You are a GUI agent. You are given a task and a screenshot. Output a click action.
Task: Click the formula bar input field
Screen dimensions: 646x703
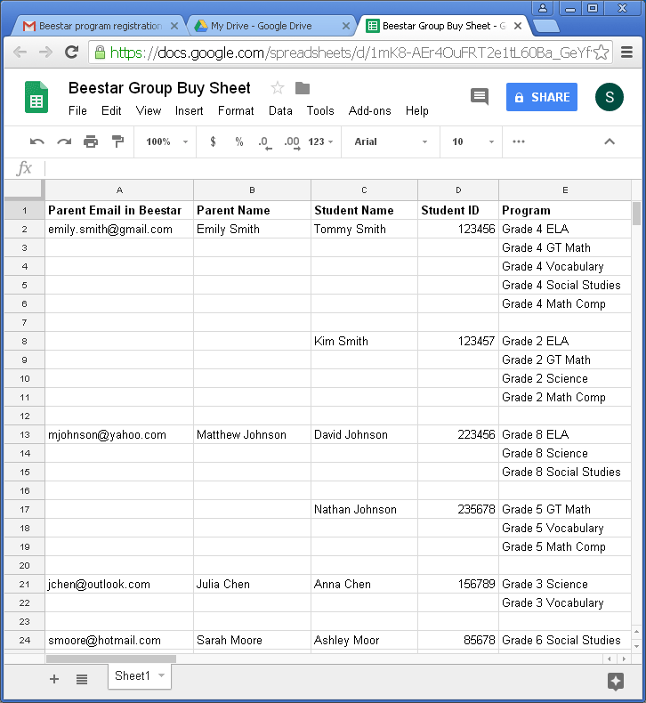click(x=338, y=168)
